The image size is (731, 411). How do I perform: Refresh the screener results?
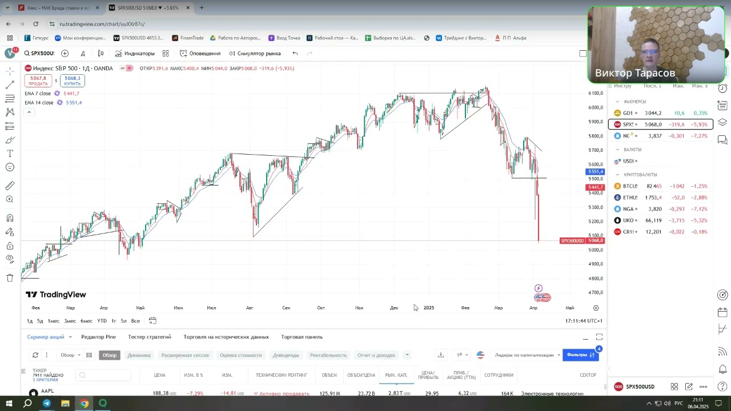tap(35, 355)
